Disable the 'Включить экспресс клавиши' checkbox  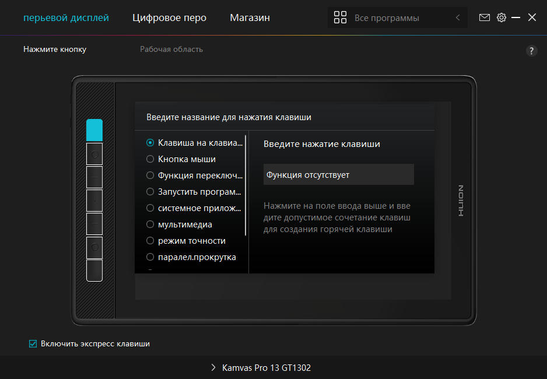33,344
